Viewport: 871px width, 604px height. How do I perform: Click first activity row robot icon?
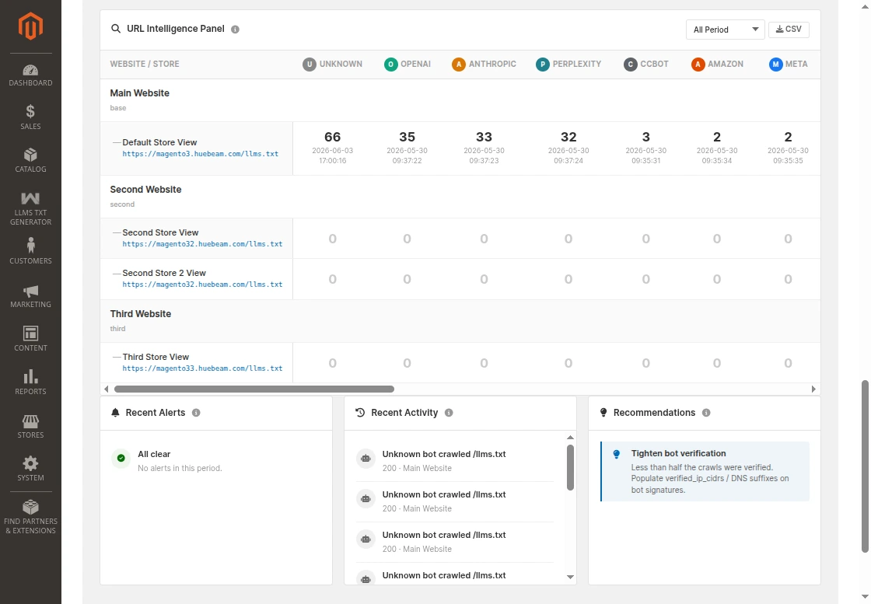click(366, 459)
